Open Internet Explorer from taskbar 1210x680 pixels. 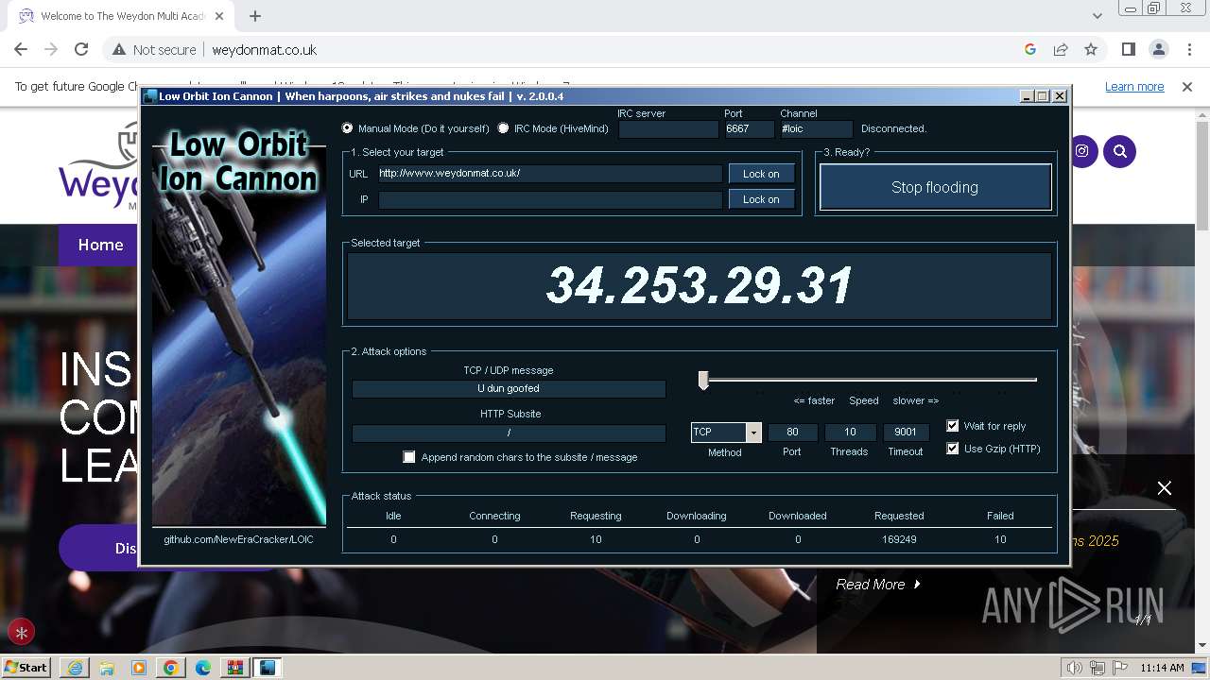[75, 668]
